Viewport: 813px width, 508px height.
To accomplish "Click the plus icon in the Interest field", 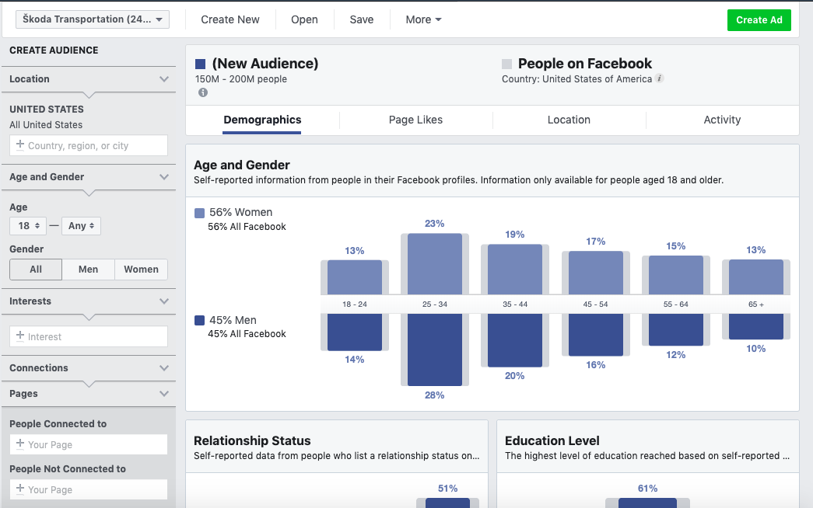I will [19, 336].
